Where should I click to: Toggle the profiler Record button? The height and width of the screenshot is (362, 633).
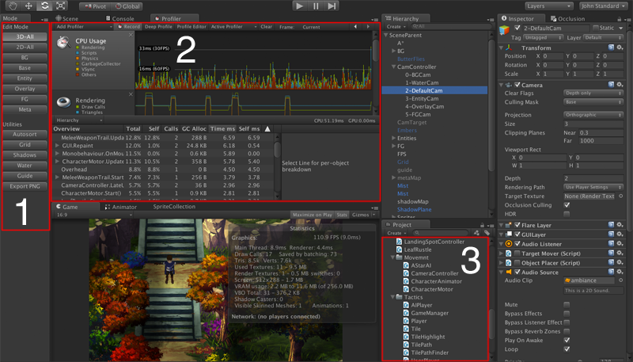(128, 27)
